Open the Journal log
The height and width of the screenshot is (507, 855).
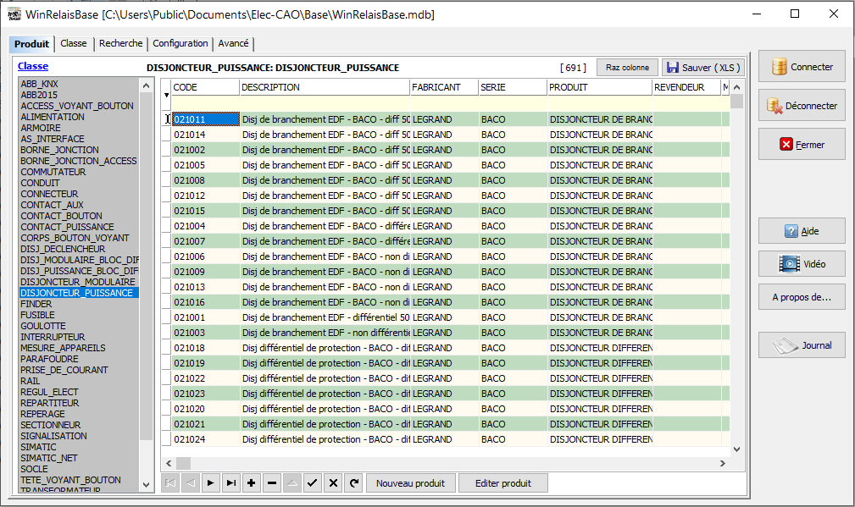802,345
